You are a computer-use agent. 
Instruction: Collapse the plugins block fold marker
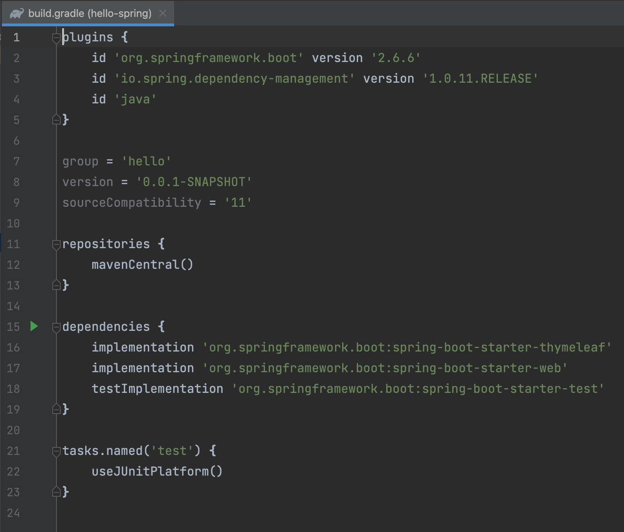[x=56, y=37]
